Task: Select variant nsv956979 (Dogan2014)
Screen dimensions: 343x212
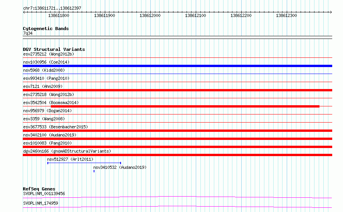Action: 47,111
